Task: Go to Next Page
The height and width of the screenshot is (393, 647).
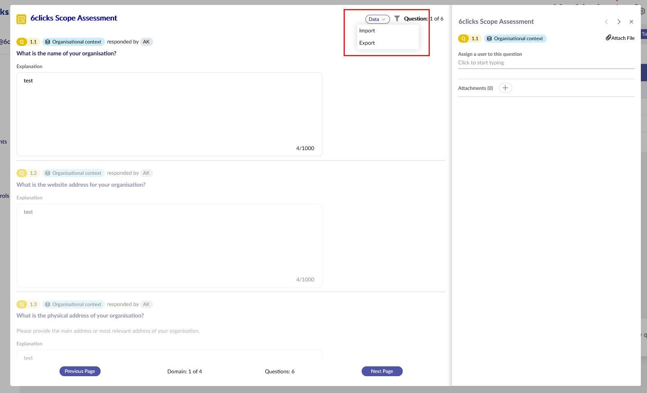Action: (x=382, y=371)
